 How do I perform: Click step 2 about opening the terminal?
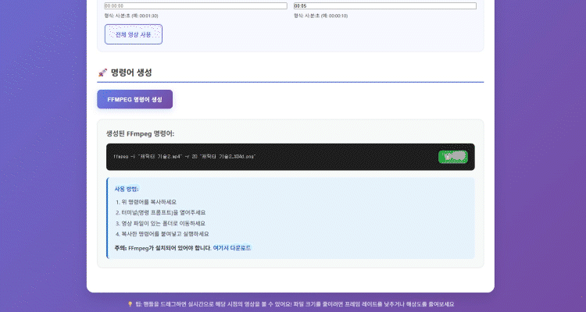point(155,212)
